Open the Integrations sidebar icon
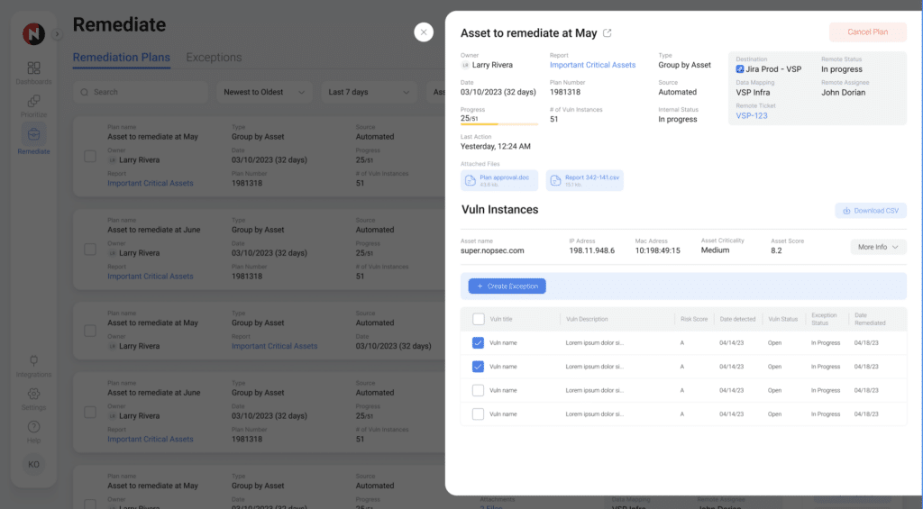 33,360
